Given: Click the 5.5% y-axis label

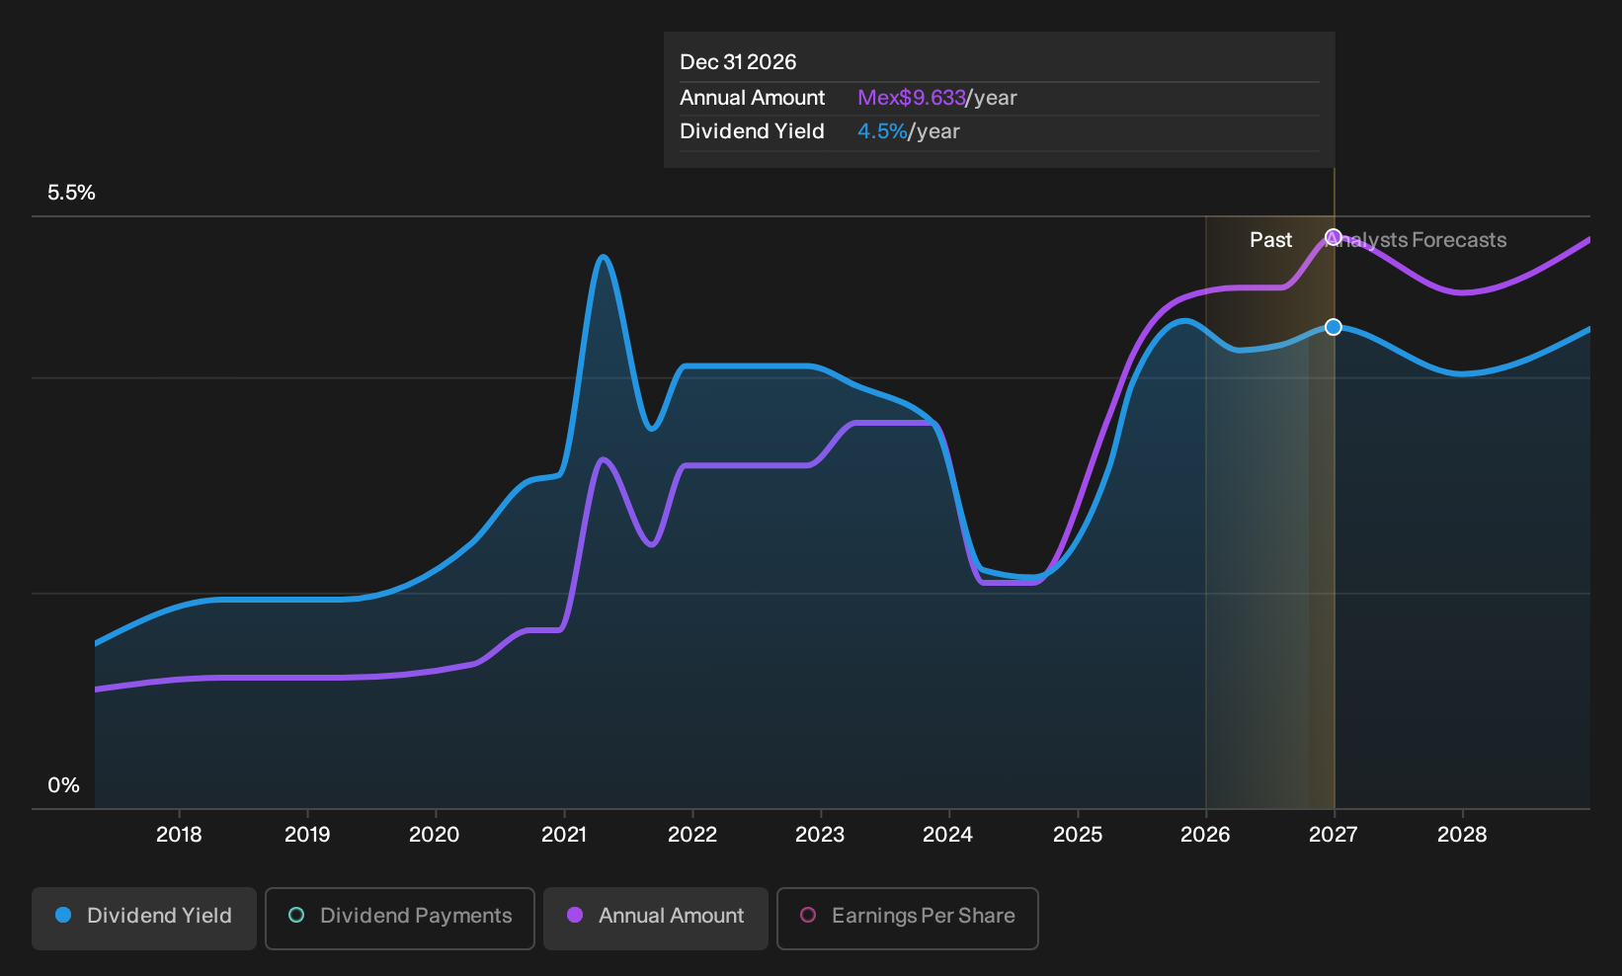Looking at the screenshot, I should [x=71, y=193].
